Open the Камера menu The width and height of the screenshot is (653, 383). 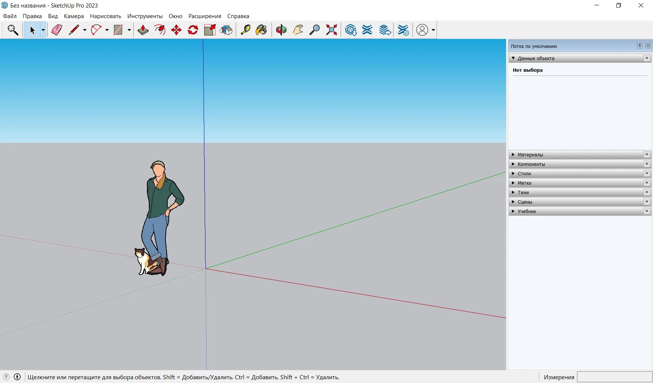(x=74, y=16)
